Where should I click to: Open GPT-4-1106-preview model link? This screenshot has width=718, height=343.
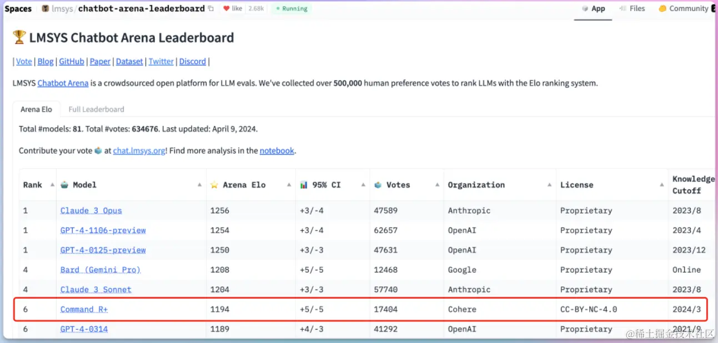[x=103, y=230]
